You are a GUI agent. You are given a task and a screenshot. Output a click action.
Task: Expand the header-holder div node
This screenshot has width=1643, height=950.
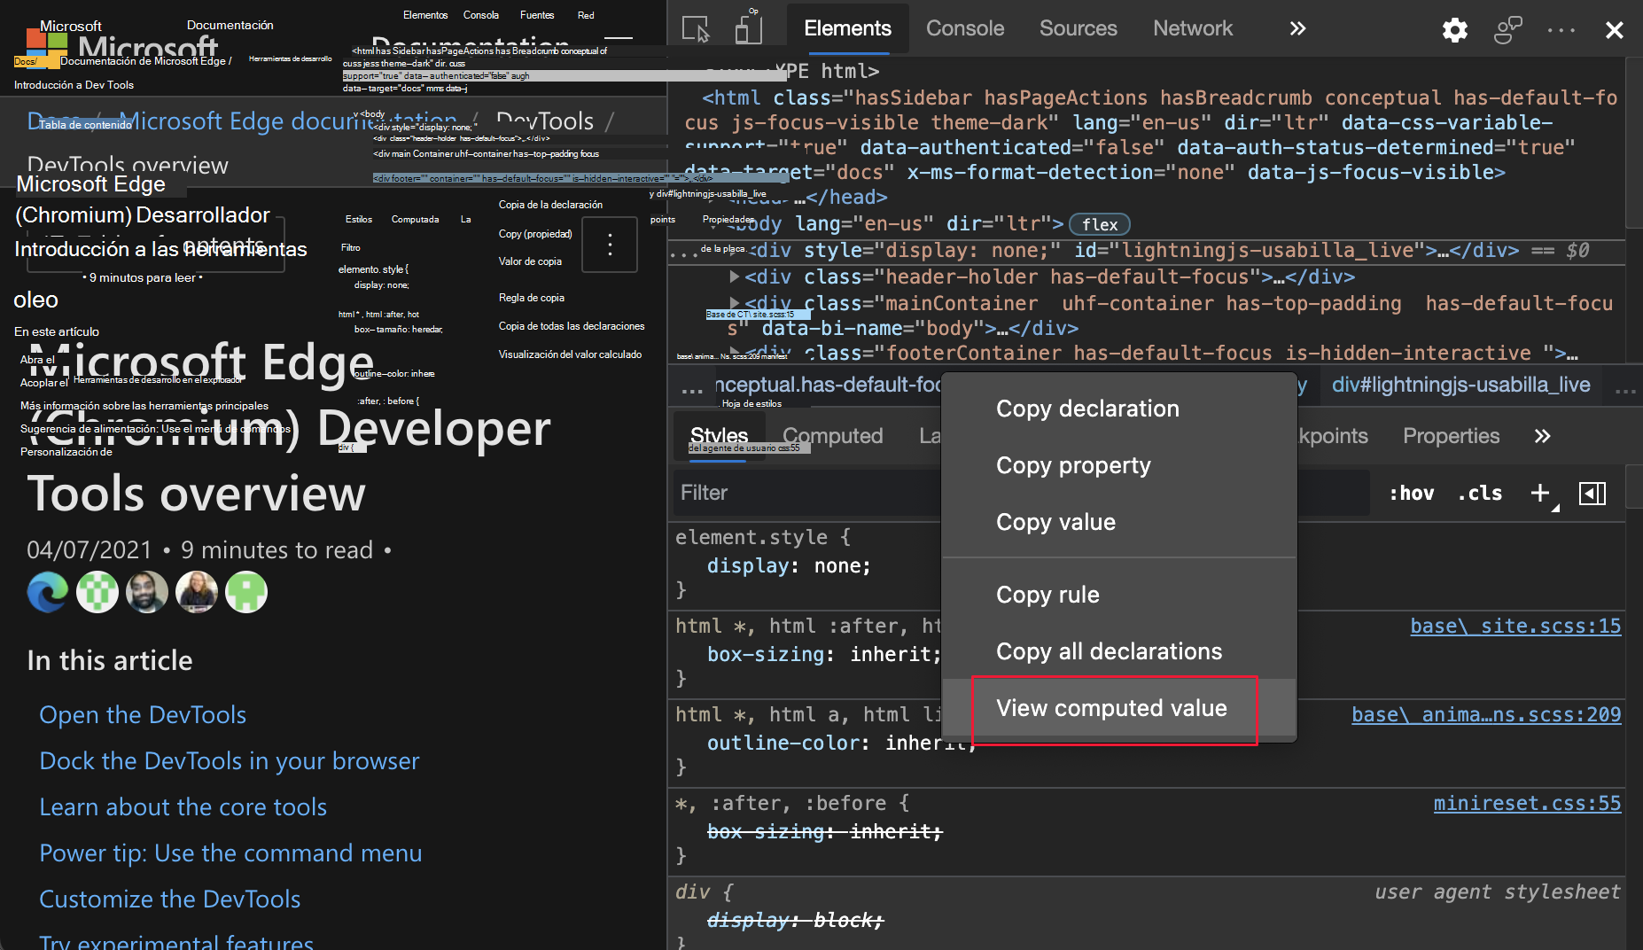tap(734, 277)
